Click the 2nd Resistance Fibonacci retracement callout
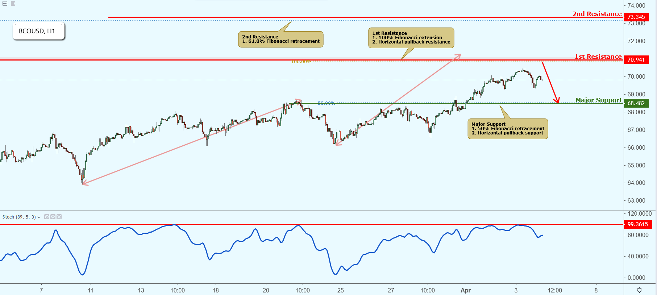Image resolution: width=657 pixels, height=295 pixels. pos(281,39)
